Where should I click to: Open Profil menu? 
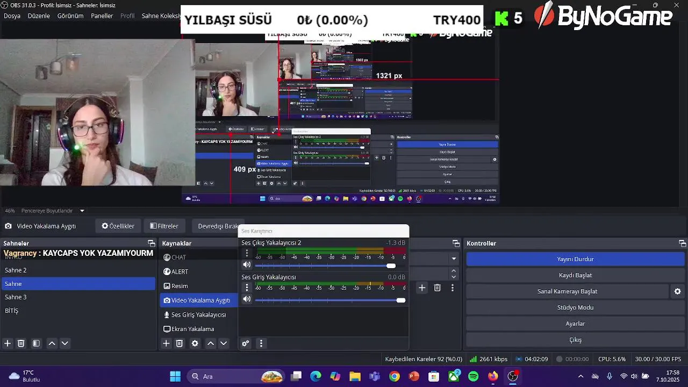point(127,16)
